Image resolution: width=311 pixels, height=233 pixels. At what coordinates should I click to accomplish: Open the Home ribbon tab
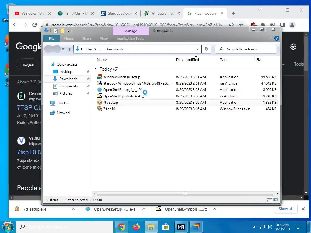(x=69, y=39)
